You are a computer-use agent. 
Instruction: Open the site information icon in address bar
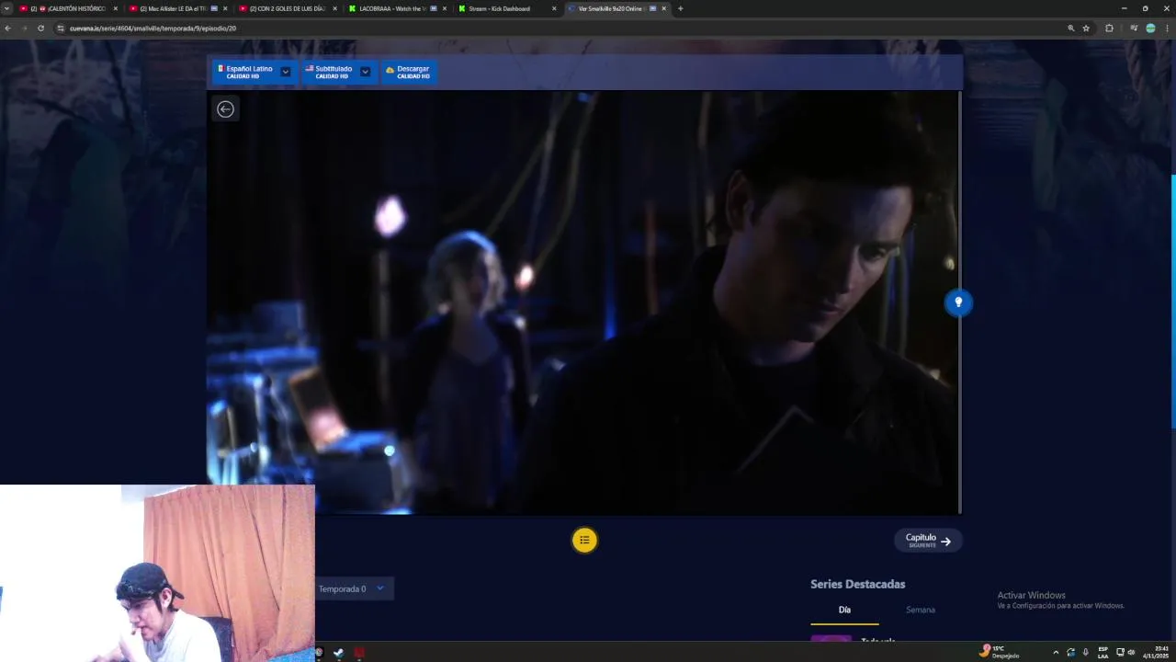(x=61, y=29)
